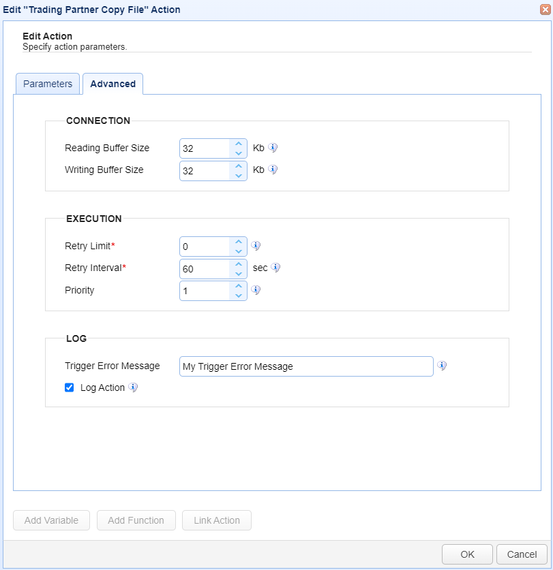
Task: Click the Add Function button
Action: (136, 520)
